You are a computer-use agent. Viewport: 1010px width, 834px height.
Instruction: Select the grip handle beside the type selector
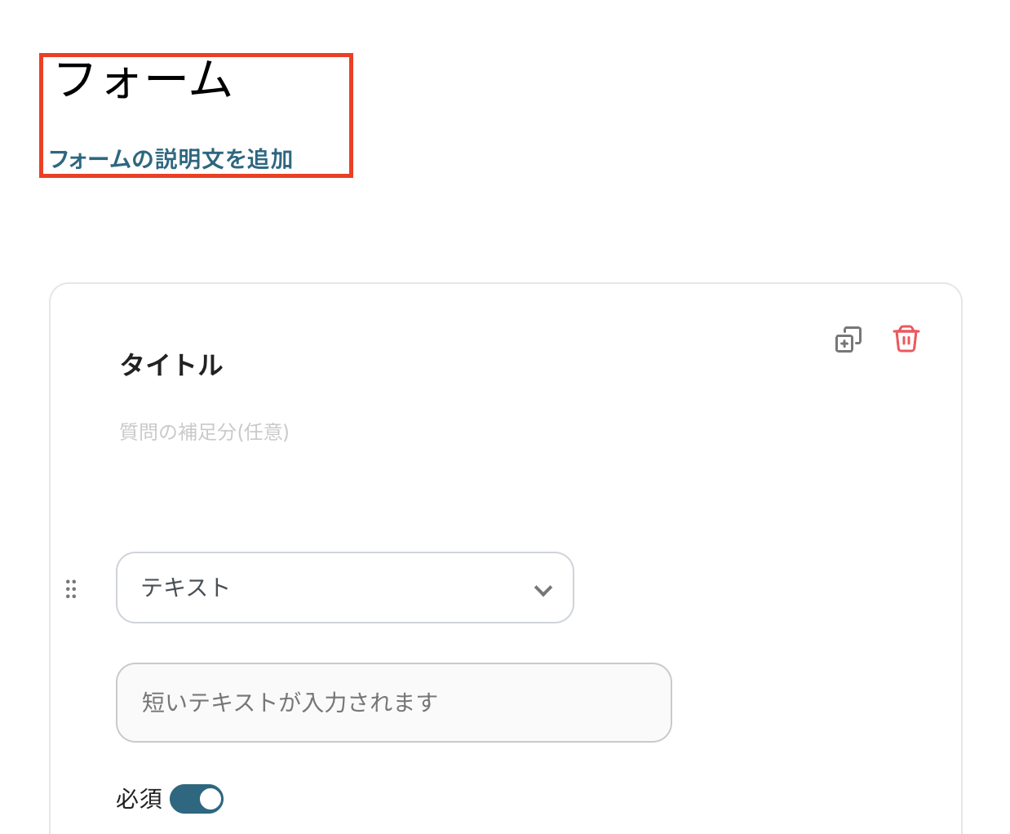[x=71, y=589]
